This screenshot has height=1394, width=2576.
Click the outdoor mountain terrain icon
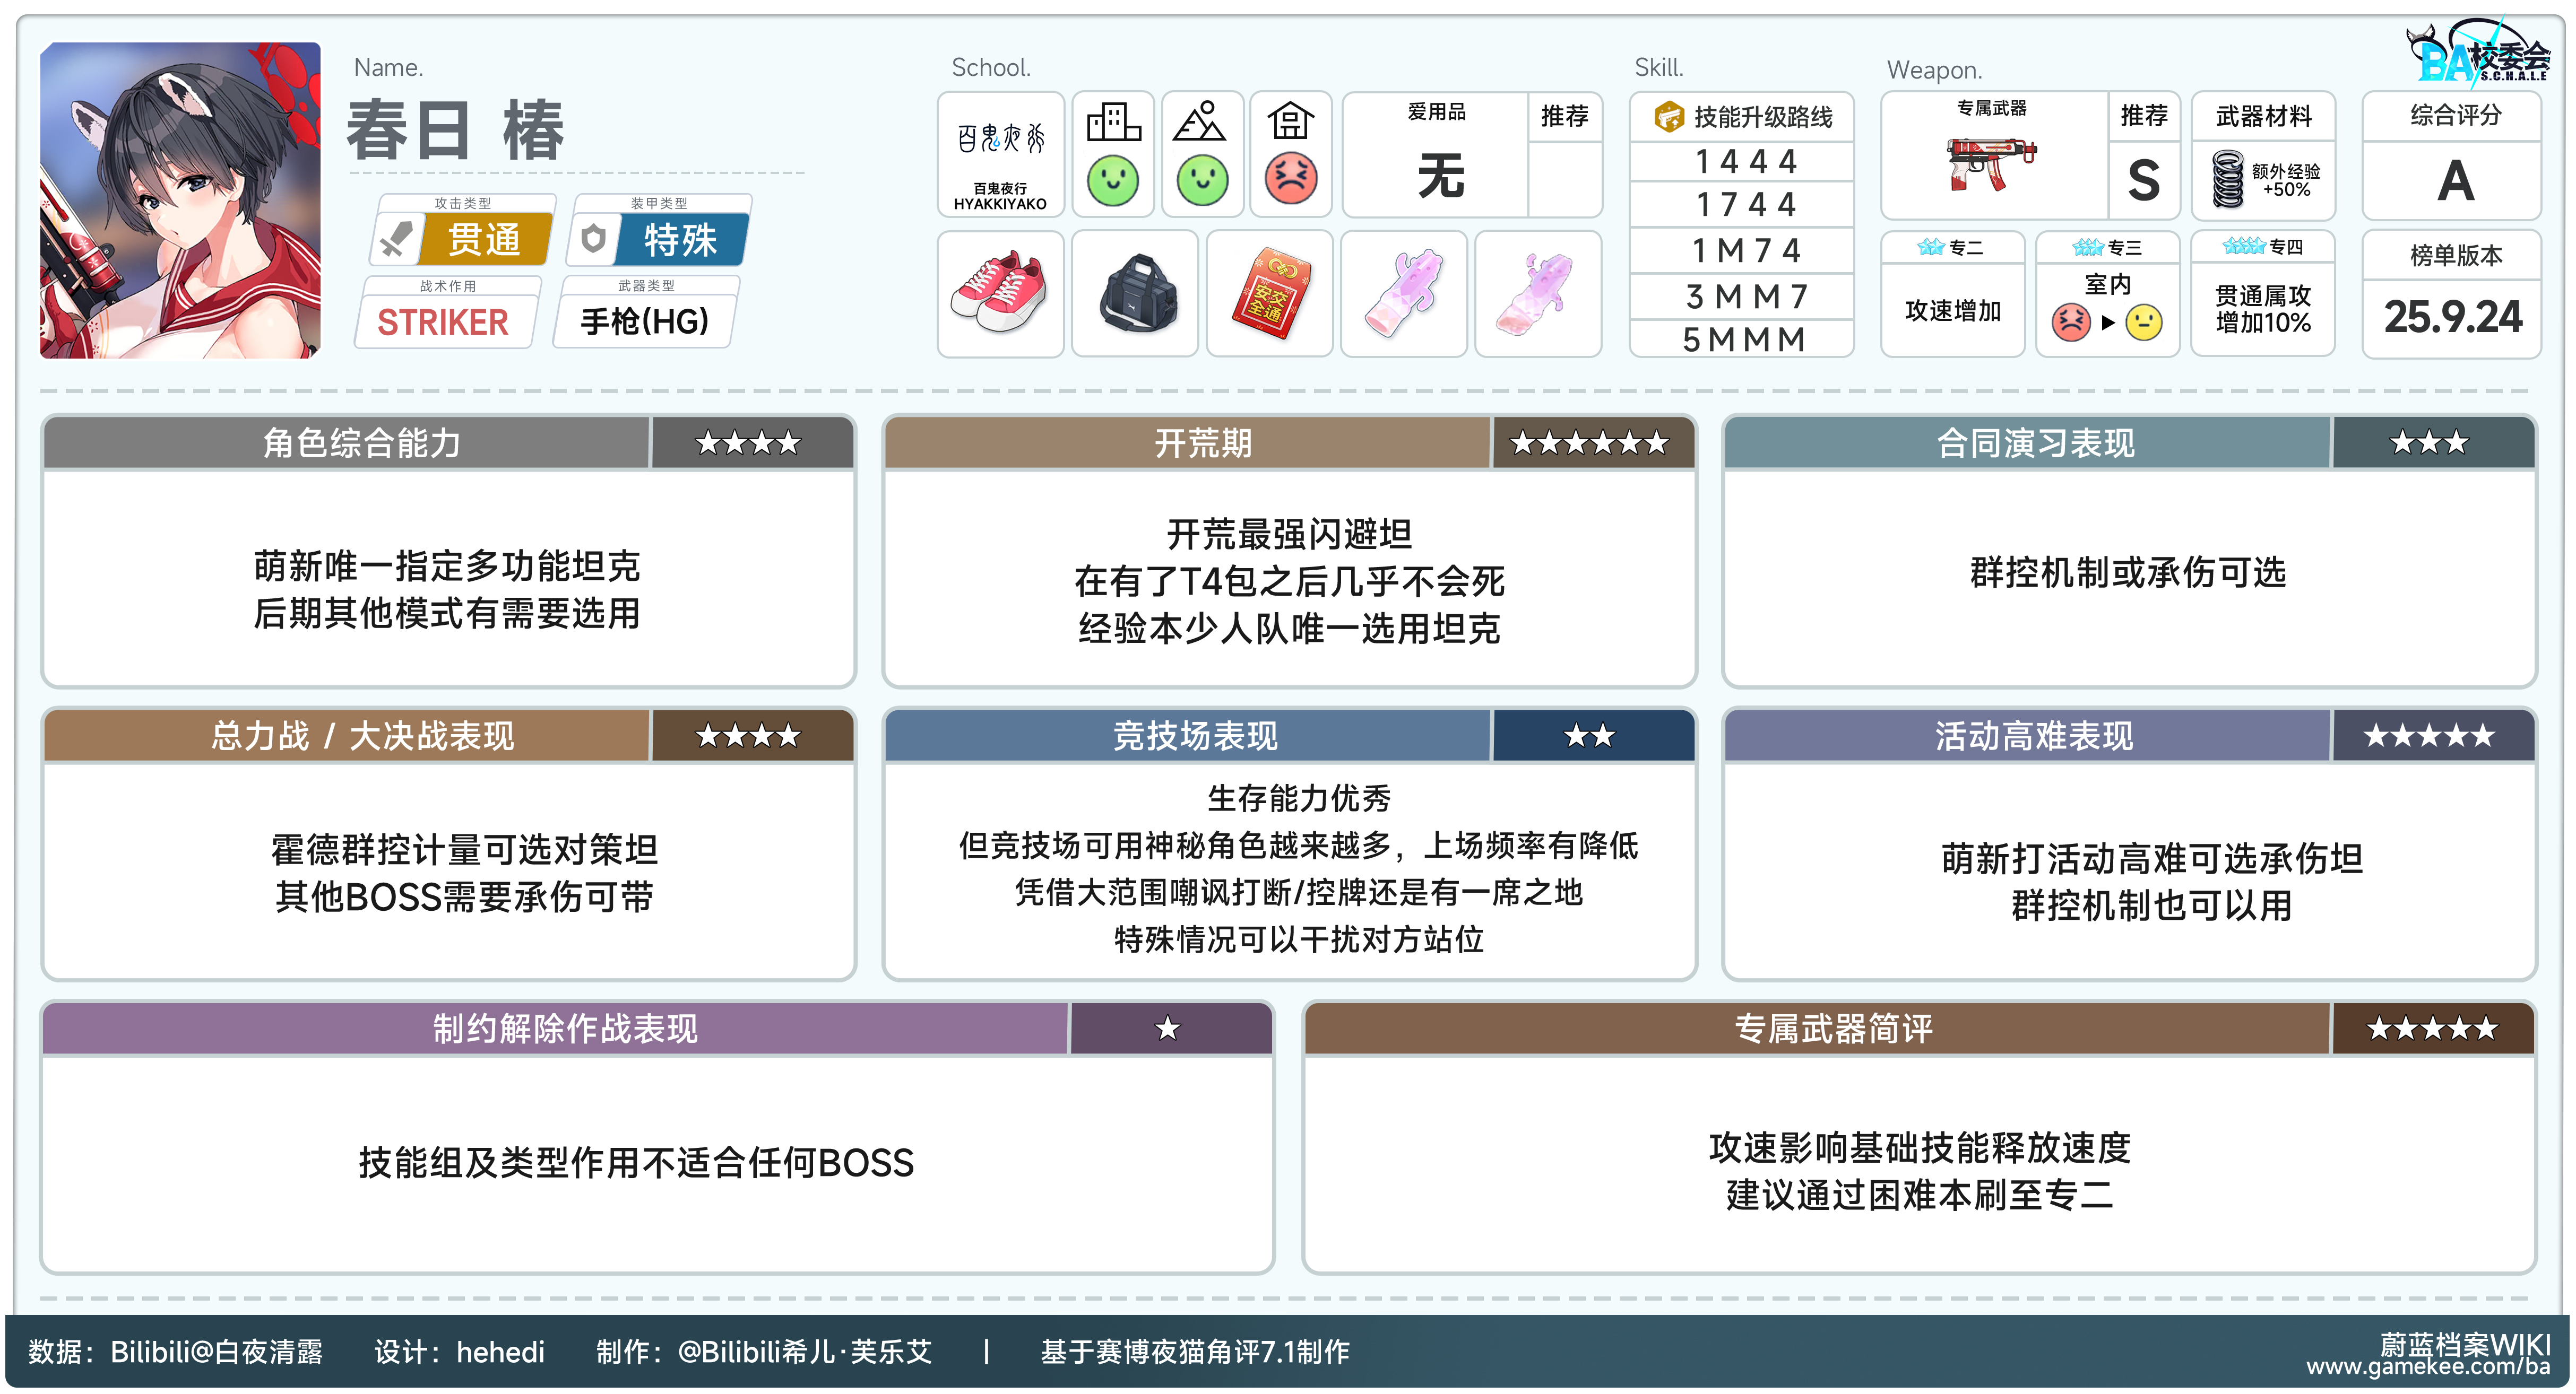1201,123
